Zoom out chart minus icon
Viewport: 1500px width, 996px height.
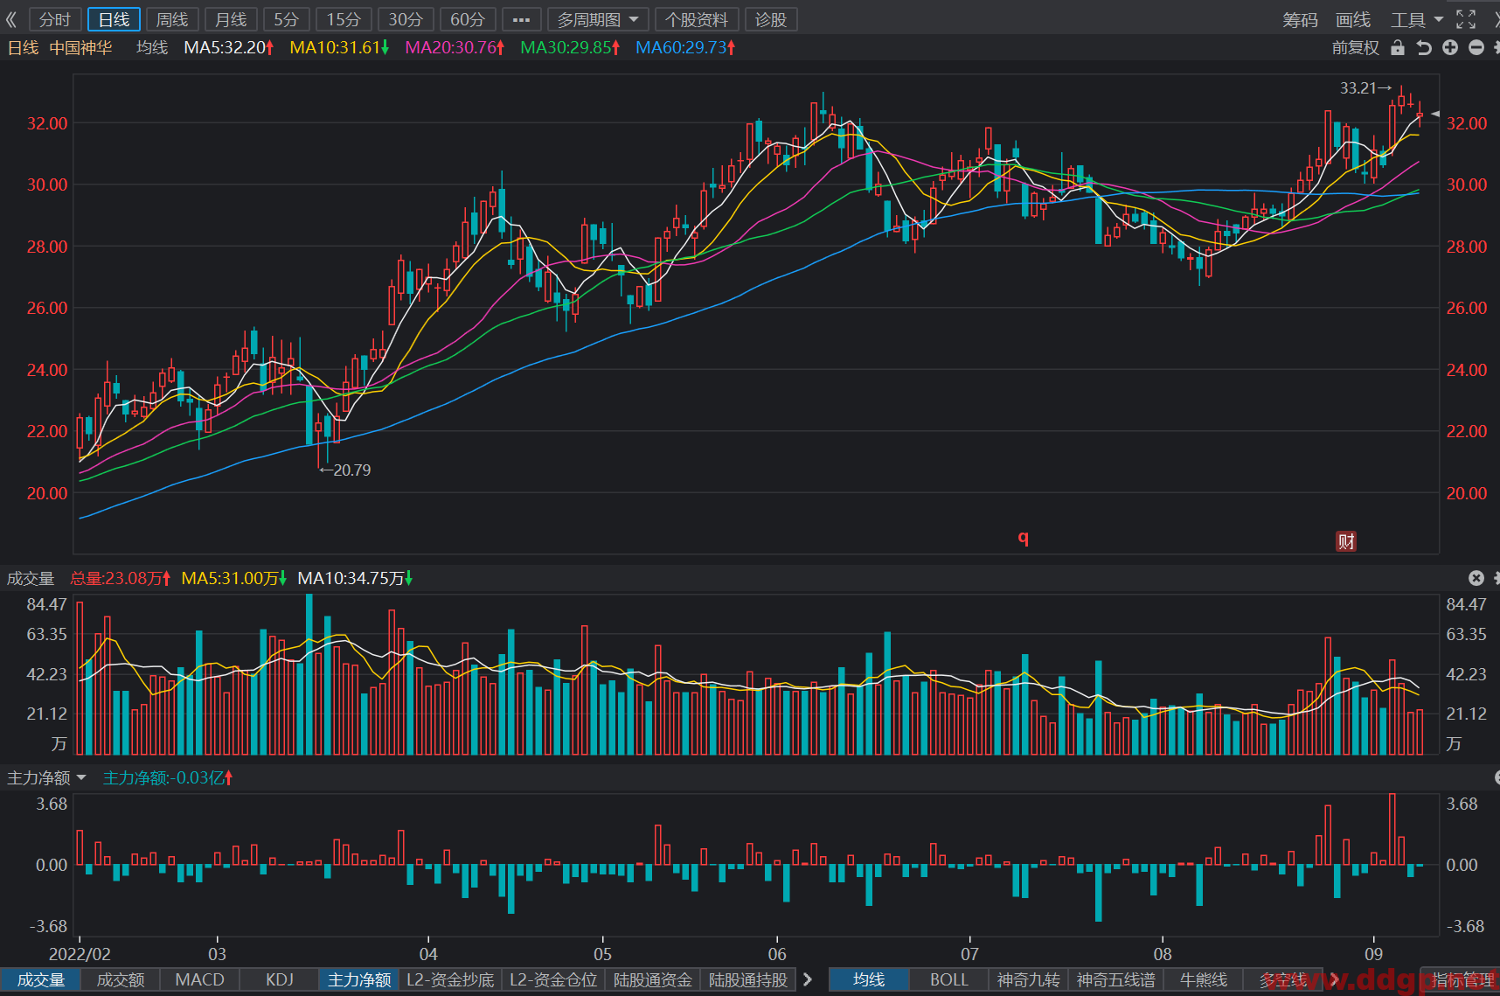1476,47
